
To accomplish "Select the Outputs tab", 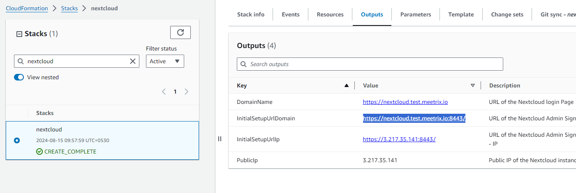I will click(x=372, y=14).
